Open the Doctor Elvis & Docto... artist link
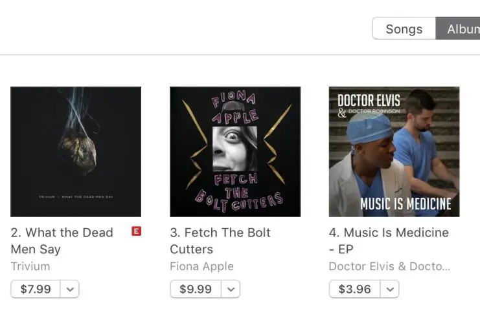 [x=389, y=266]
